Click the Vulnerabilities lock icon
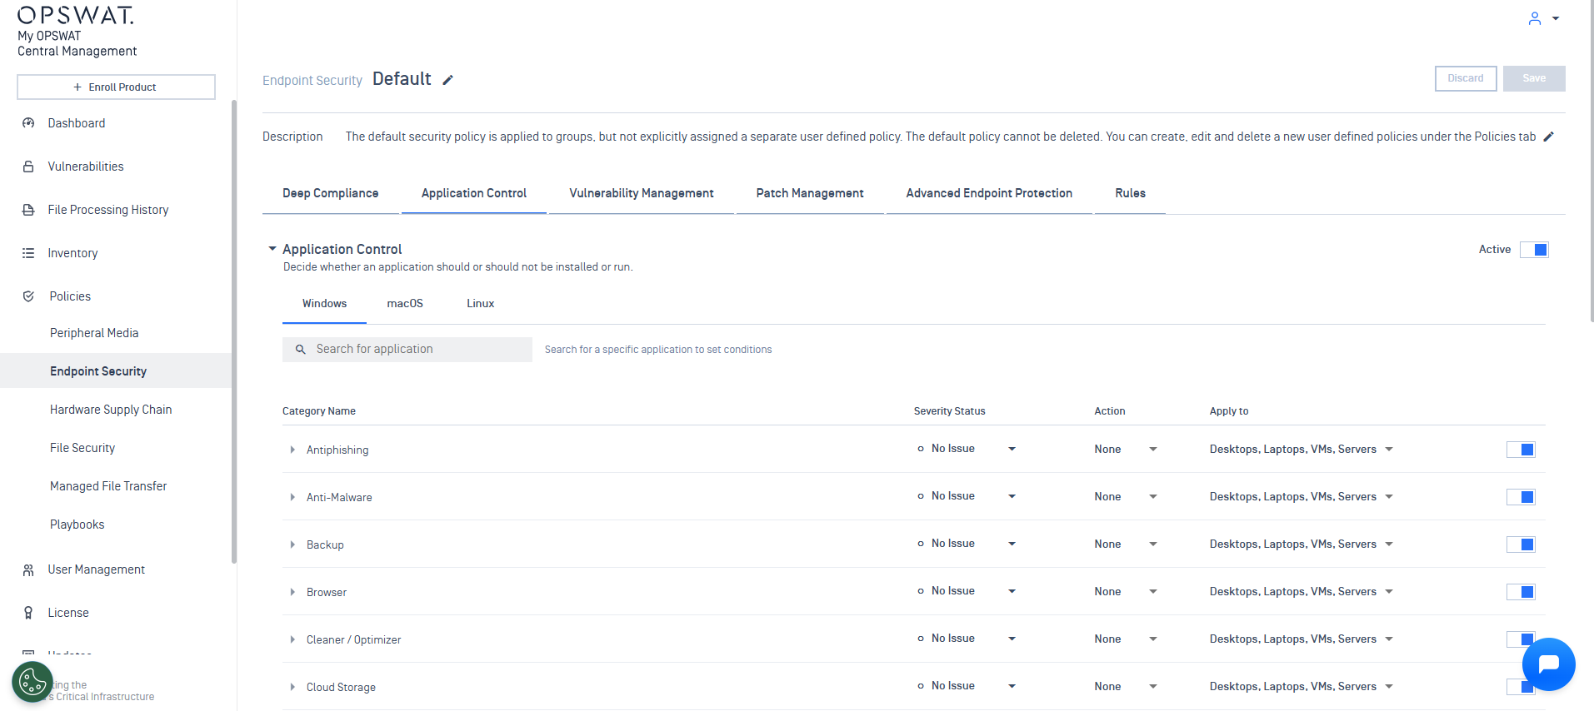Image resolution: width=1594 pixels, height=711 pixels. (28, 167)
